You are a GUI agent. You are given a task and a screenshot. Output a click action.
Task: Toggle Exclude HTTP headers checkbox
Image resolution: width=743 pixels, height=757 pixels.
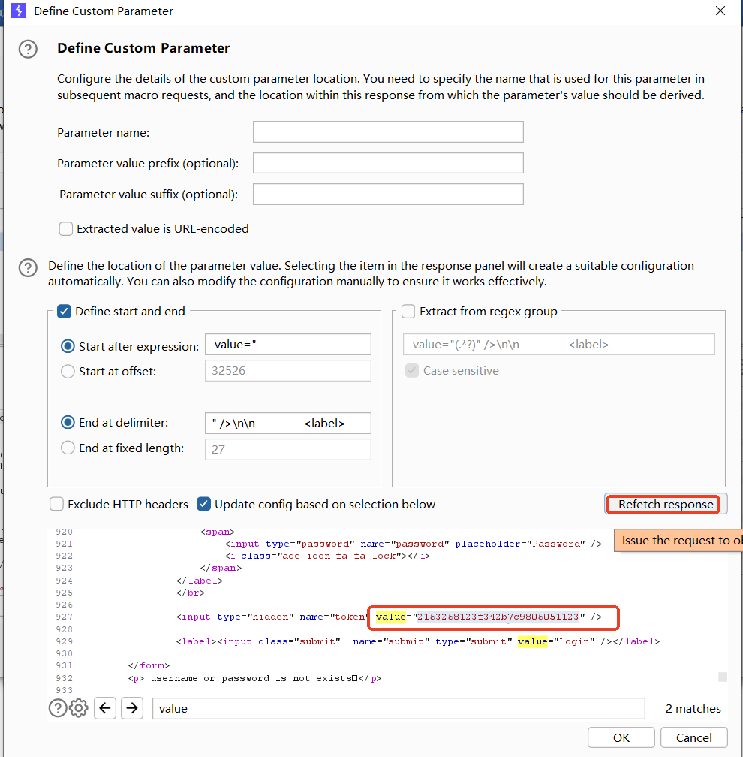pos(56,504)
